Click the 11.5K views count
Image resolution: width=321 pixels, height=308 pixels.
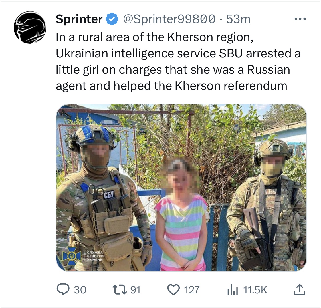(255, 290)
